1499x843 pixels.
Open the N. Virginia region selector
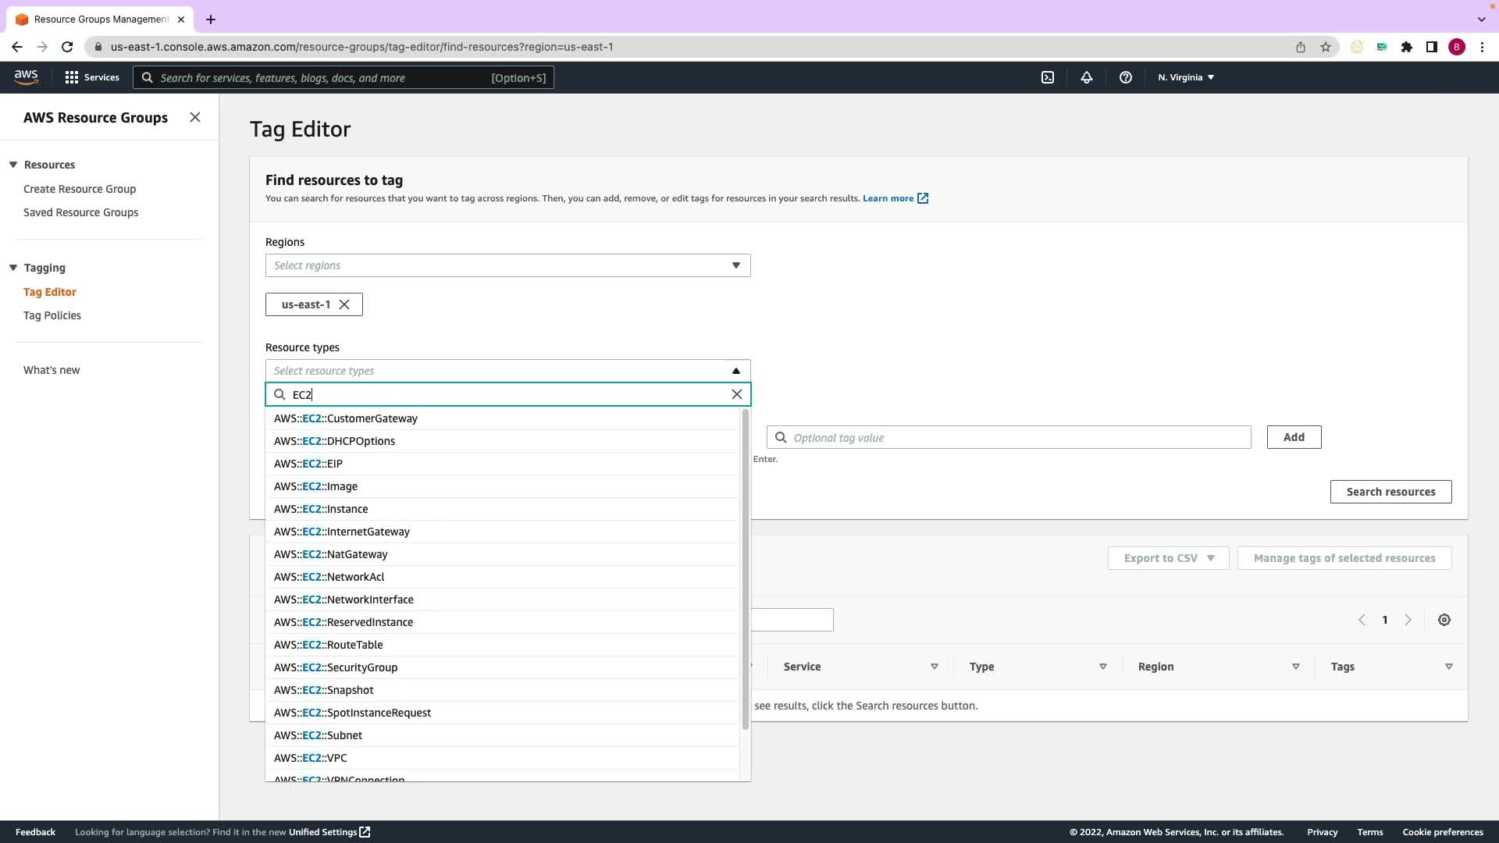click(x=1185, y=77)
